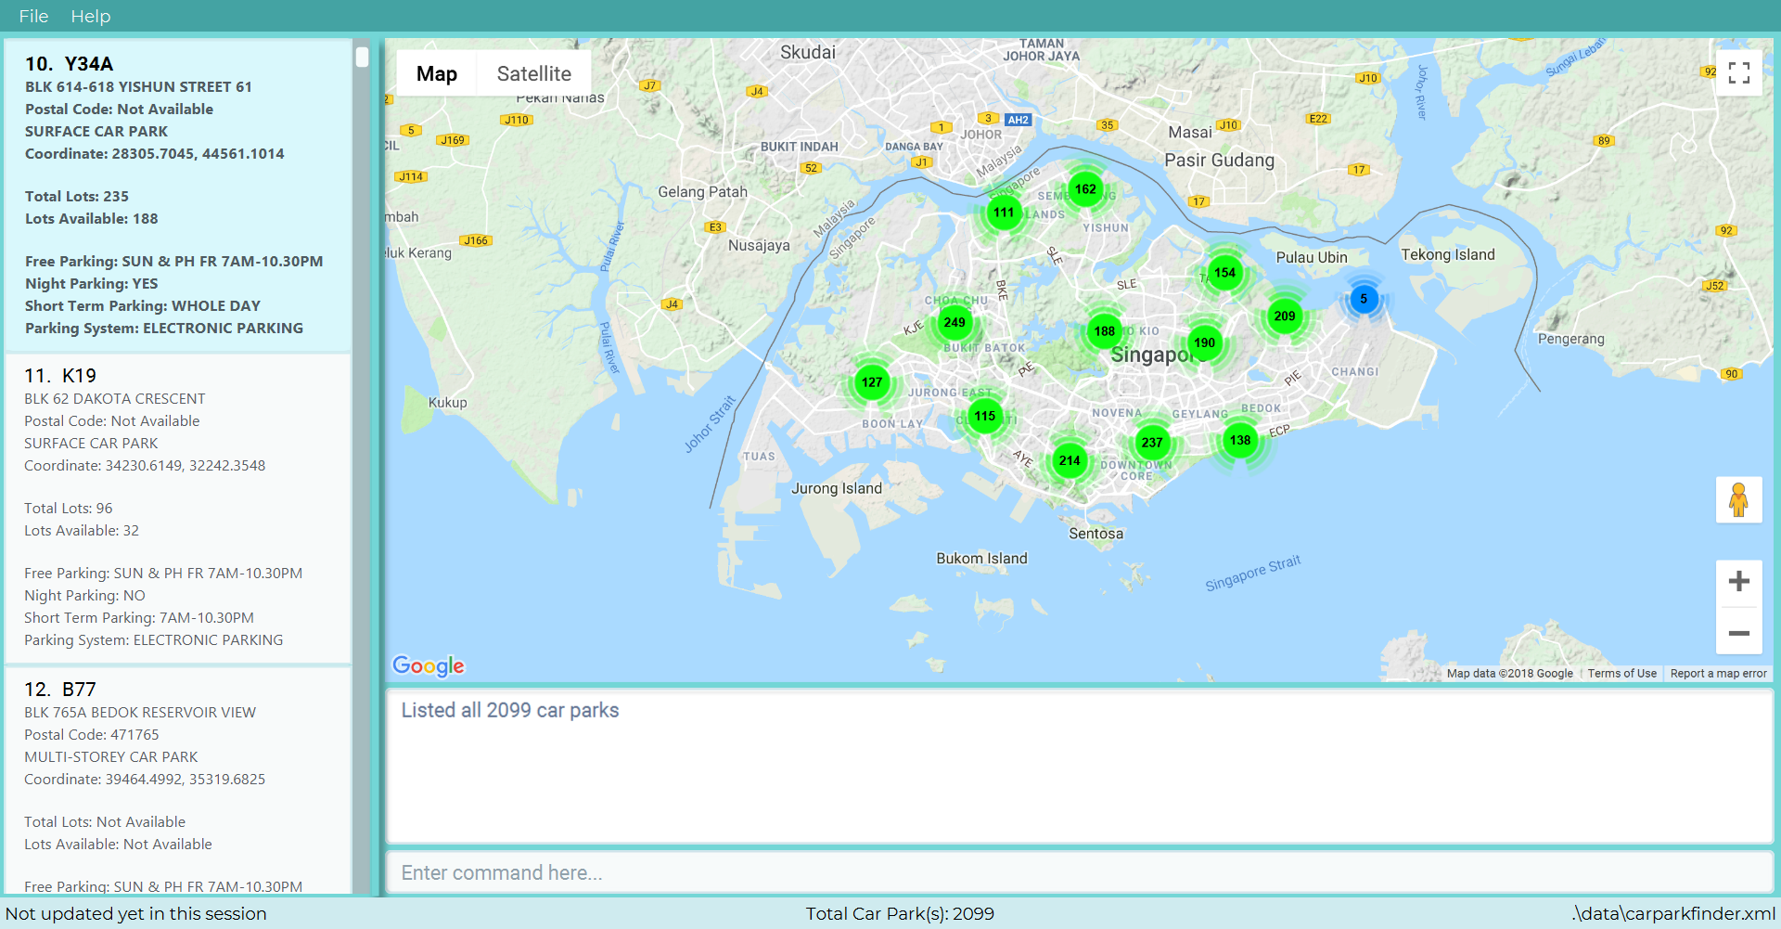Click the Pasir Gudang map label

coord(1220,160)
